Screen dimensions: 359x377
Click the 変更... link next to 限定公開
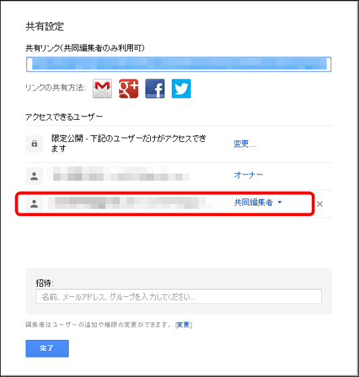245,144
